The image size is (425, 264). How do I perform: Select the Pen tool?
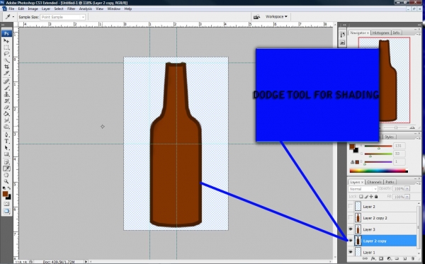coord(6,135)
